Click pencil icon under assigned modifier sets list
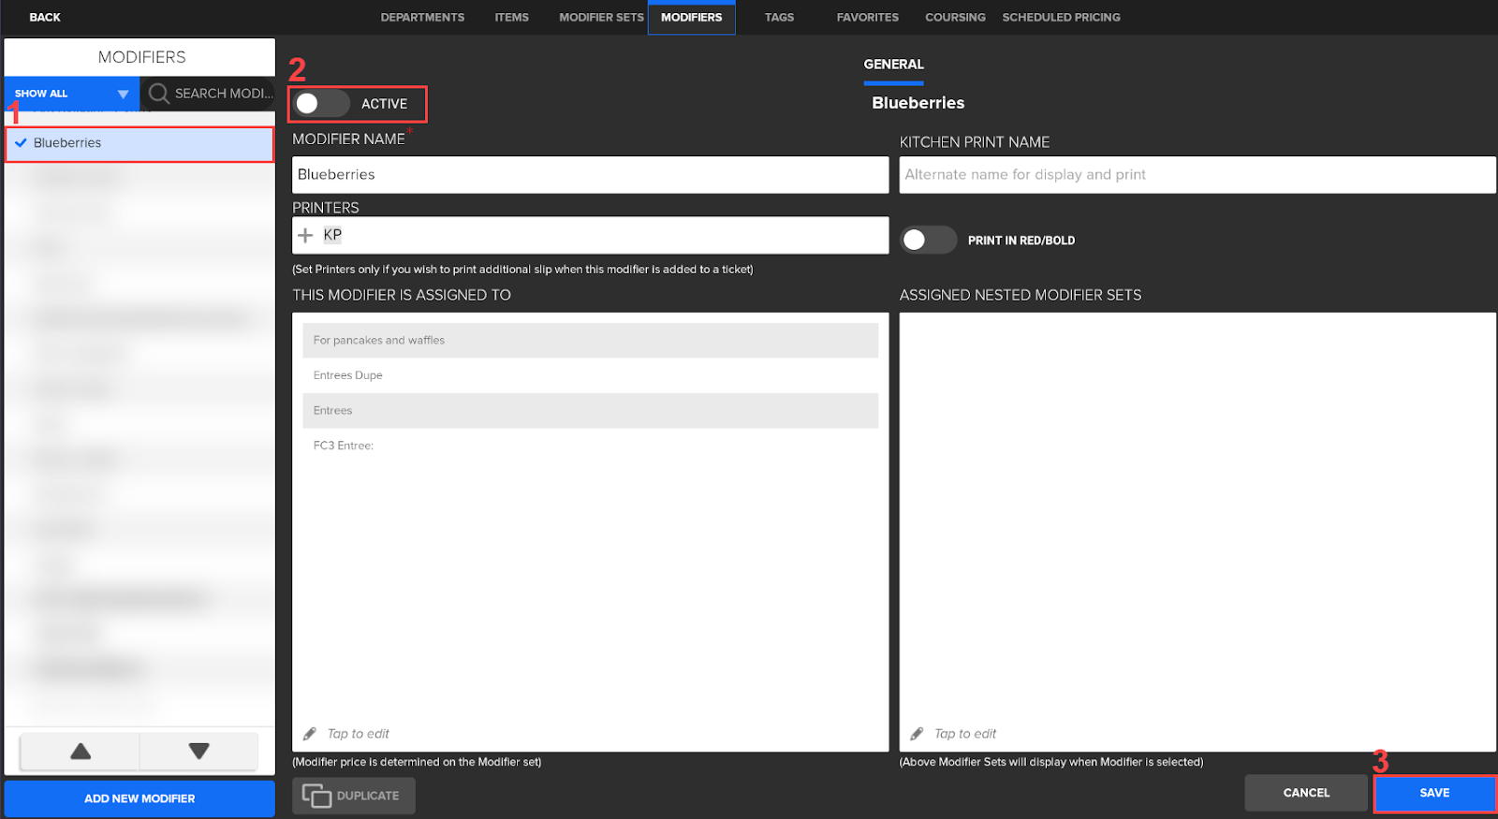The width and height of the screenshot is (1498, 819). click(310, 734)
